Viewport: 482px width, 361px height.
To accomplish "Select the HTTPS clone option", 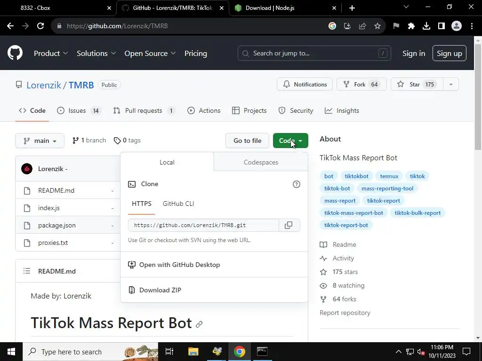I will click(142, 204).
